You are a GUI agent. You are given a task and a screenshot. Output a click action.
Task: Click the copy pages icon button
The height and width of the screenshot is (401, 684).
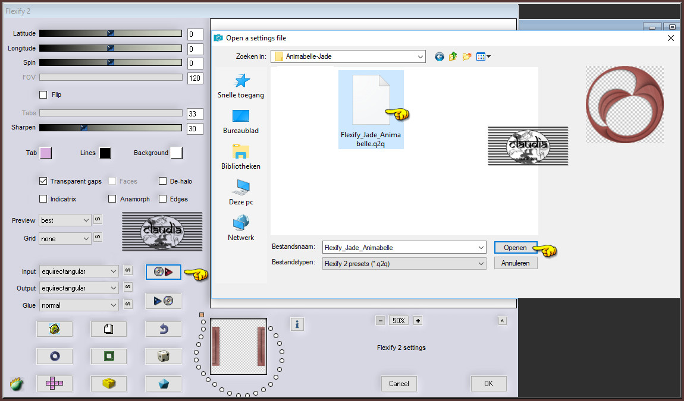point(109,329)
